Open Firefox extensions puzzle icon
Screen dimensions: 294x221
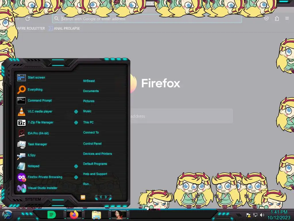[277, 18]
